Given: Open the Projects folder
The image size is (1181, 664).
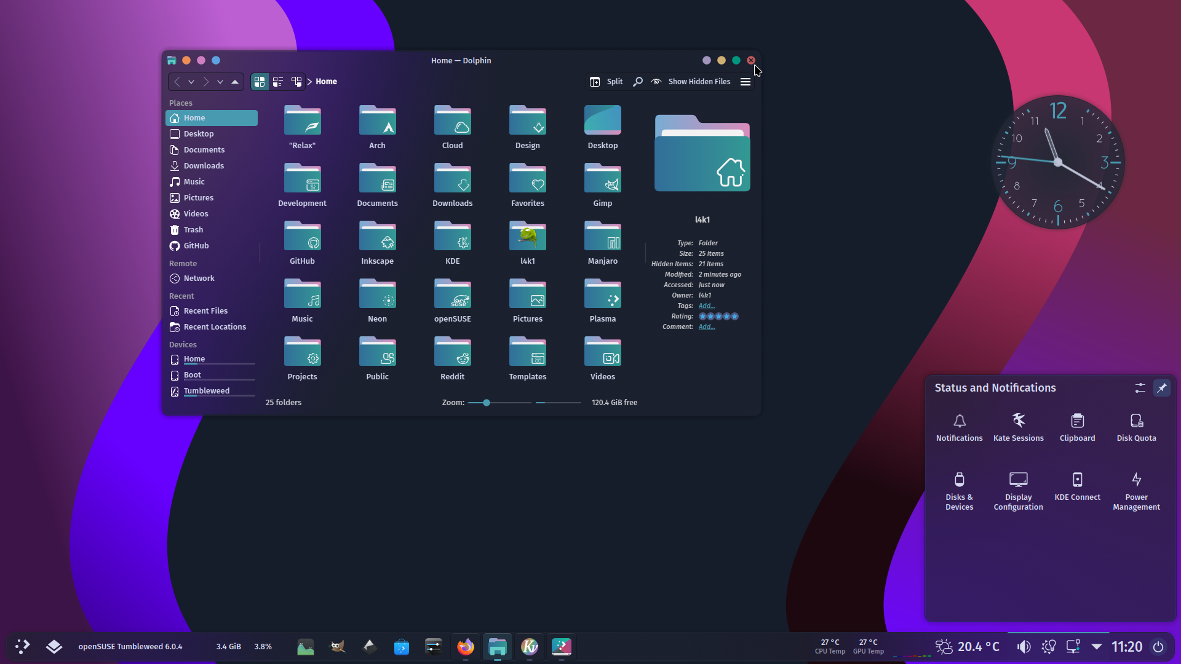Looking at the screenshot, I should click(302, 358).
